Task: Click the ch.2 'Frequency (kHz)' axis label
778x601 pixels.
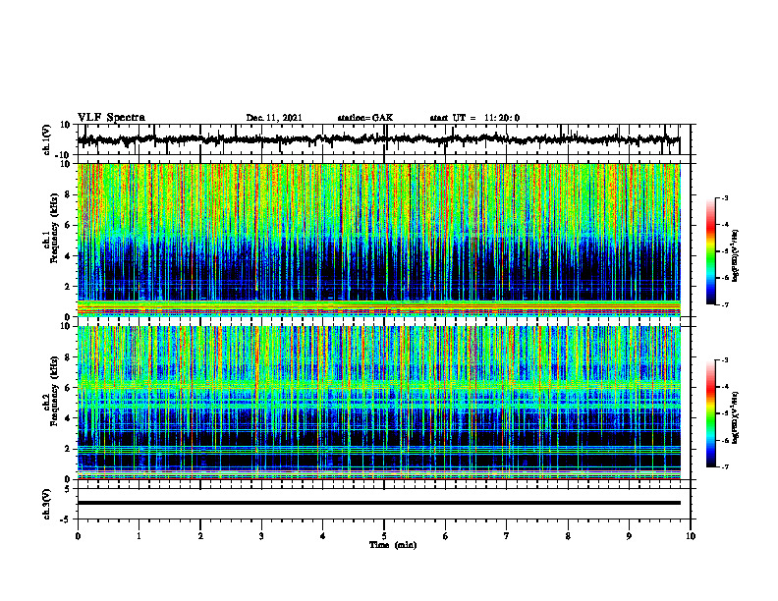Action: point(54,391)
